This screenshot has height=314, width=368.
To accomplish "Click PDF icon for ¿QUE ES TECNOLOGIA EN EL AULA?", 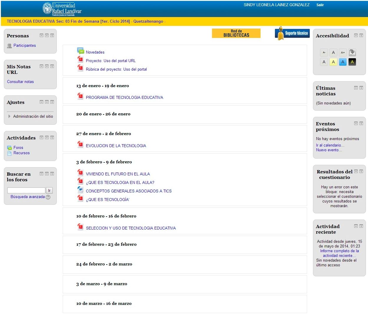I will pos(80,181).
